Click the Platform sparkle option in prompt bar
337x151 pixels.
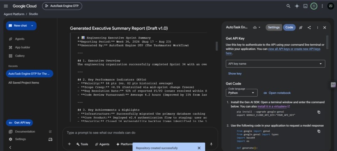point(124,144)
